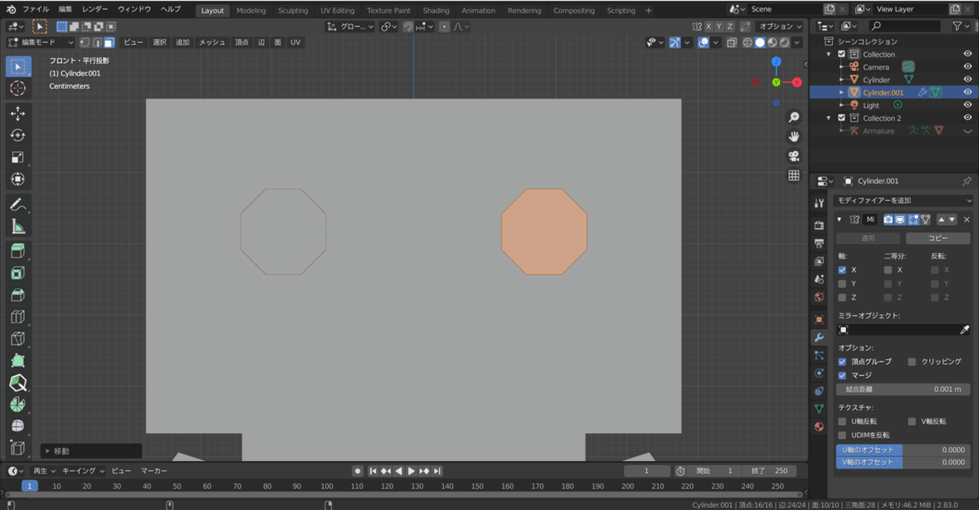
Task: Disable the X axis mirror checkbox
Action: (x=842, y=269)
